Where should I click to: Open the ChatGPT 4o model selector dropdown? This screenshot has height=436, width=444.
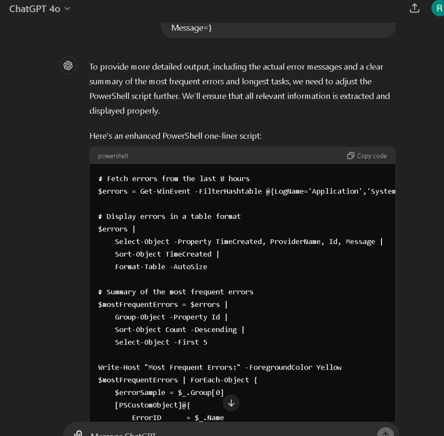pos(39,9)
